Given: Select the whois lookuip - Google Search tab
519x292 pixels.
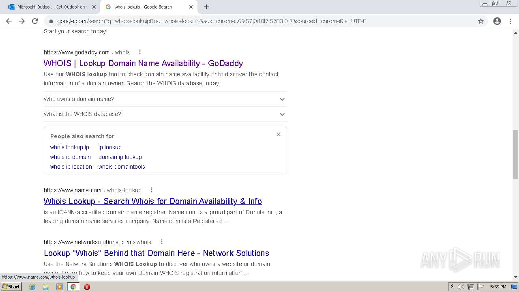Looking at the screenshot, I should pyautogui.click(x=148, y=7).
